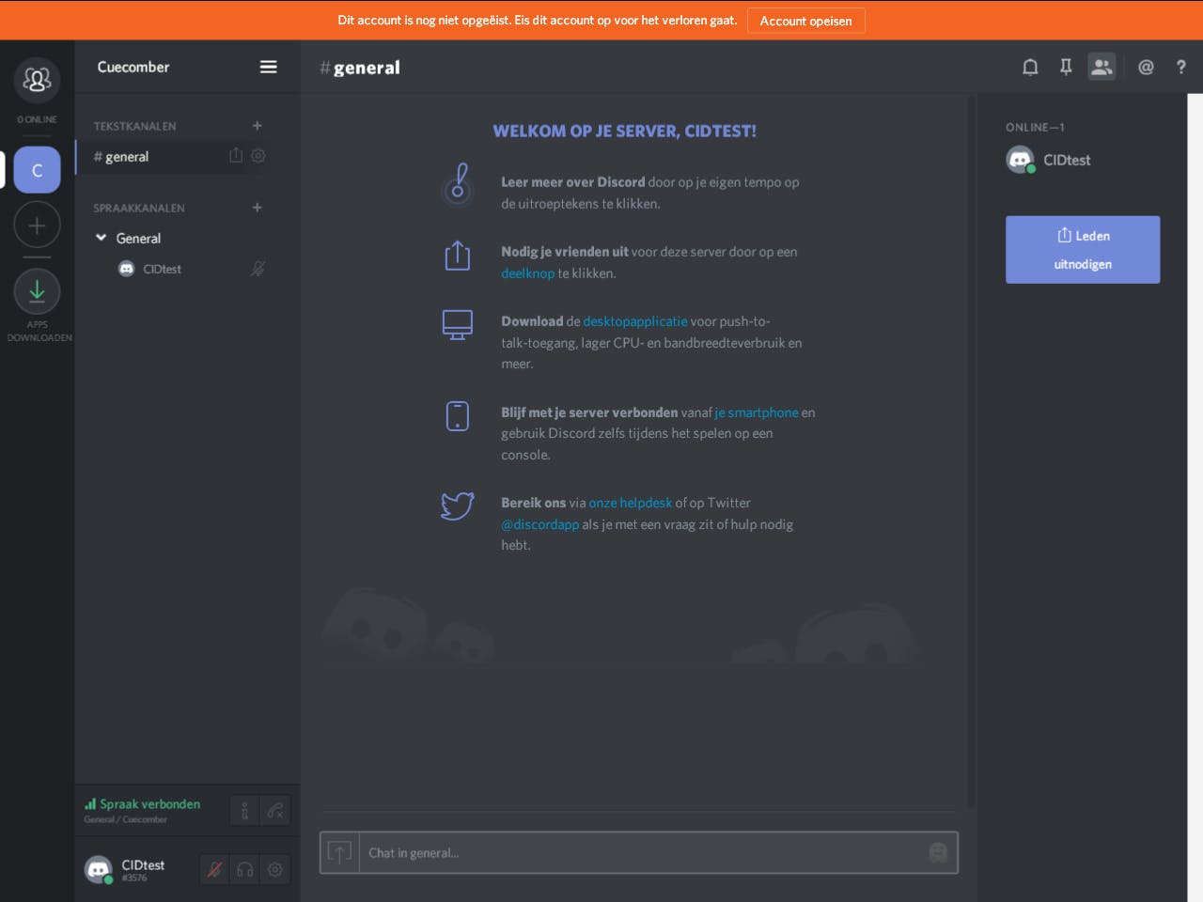Select the Cuecomber server icon

(37, 170)
